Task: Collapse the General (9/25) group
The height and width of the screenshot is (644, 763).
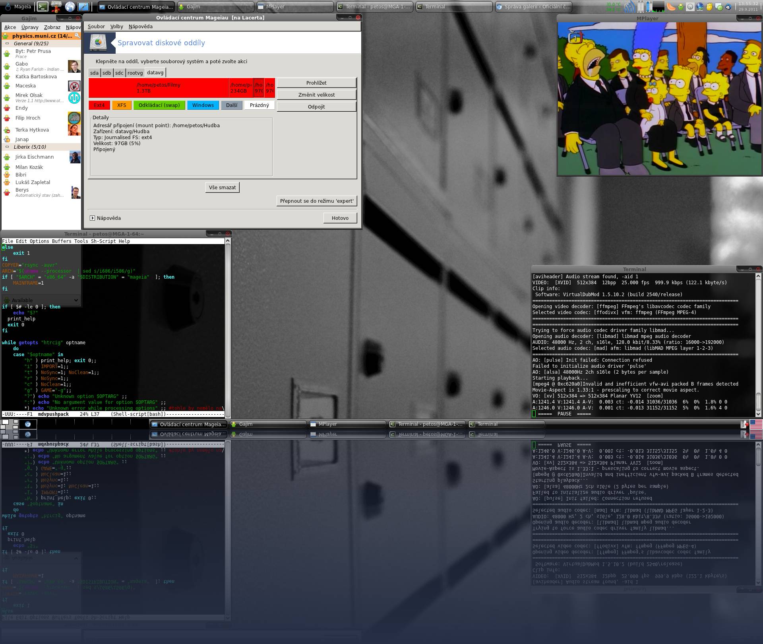Action: 7,44
